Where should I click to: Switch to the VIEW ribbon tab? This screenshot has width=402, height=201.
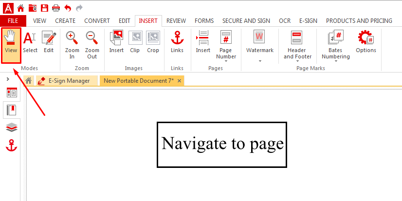click(39, 21)
